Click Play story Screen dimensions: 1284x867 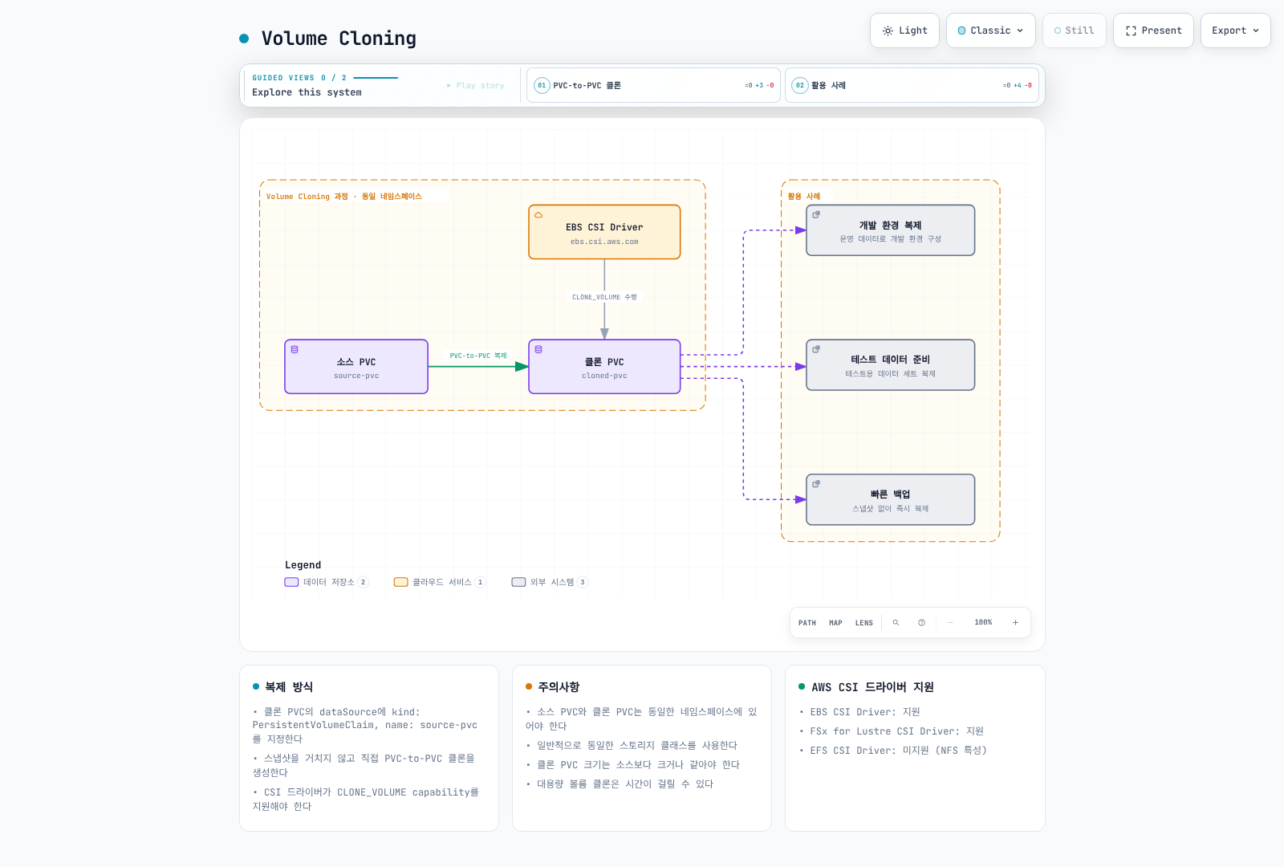click(x=476, y=86)
